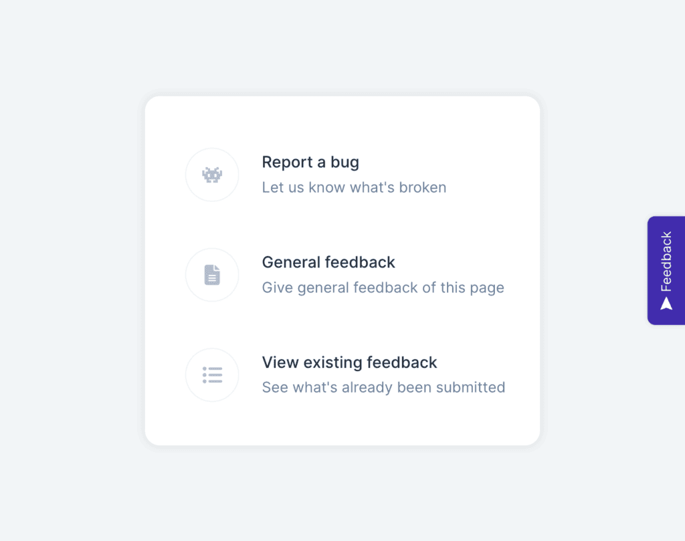Select the list icon for existing feedback
The height and width of the screenshot is (541, 685).
pyautogui.click(x=212, y=375)
